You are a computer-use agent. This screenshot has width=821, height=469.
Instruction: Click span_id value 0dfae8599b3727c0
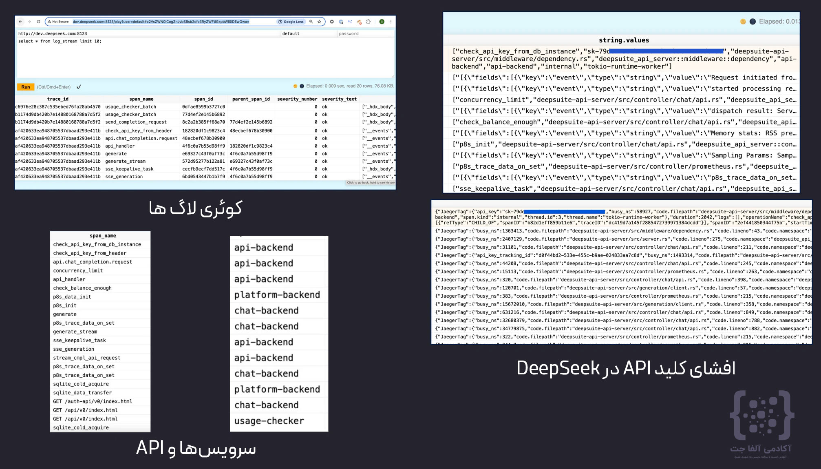click(x=203, y=107)
